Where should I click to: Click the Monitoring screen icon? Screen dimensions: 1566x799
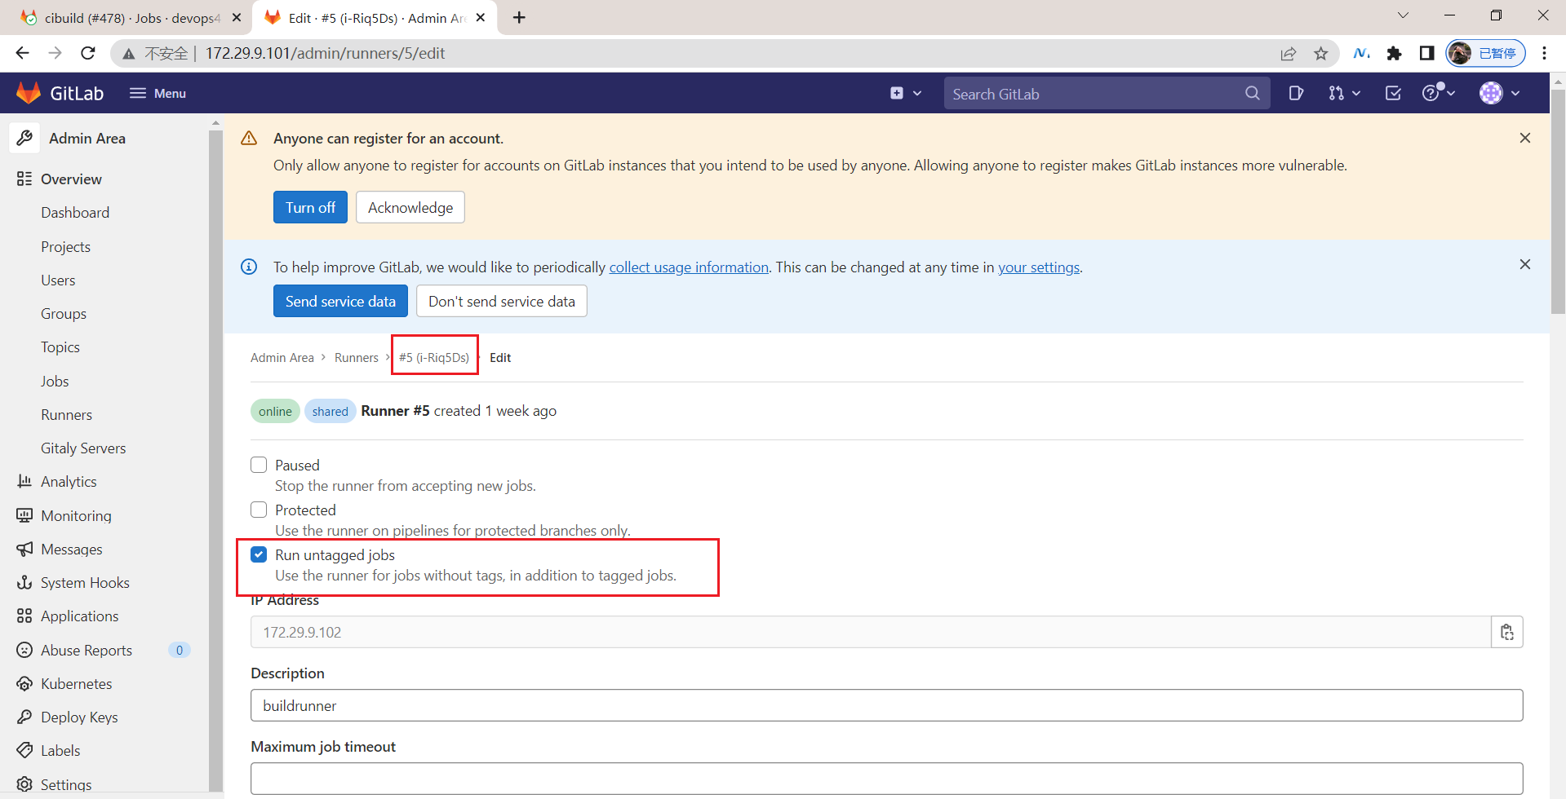[x=24, y=515]
